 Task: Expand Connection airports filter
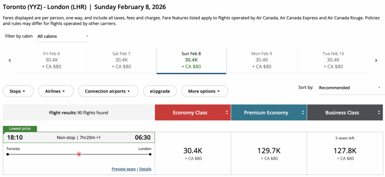[108, 91]
